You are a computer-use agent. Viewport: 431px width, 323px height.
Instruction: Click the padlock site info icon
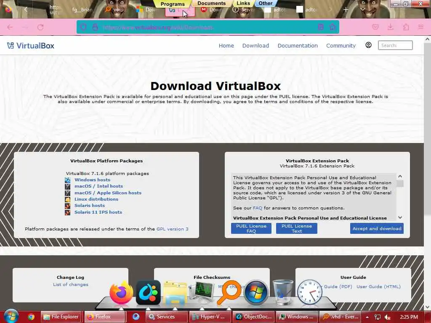[x=95, y=27]
